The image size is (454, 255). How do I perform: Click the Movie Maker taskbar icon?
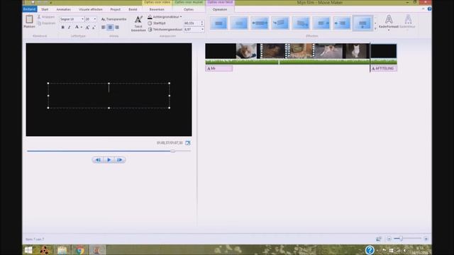(98, 250)
